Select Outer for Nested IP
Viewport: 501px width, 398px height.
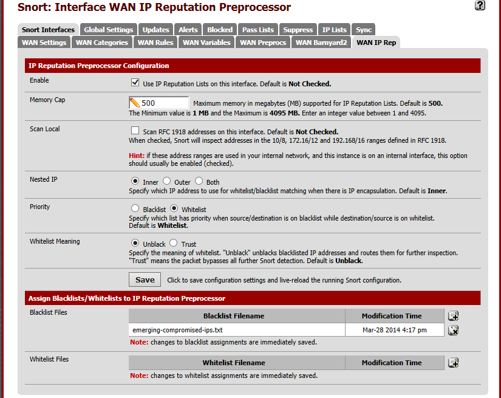pos(166,182)
